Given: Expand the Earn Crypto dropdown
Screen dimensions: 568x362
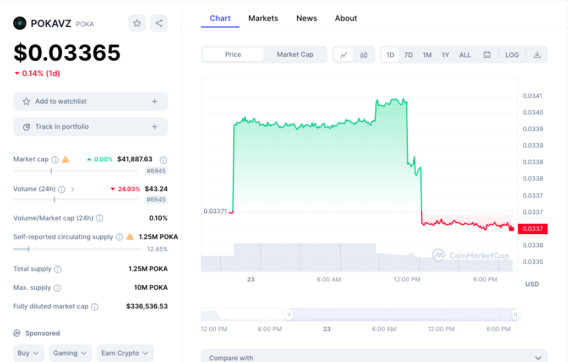Looking at the screenshot, I should (125, 353).
